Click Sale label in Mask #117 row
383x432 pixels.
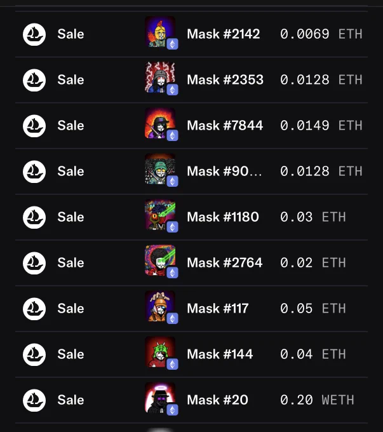(71, 309)
